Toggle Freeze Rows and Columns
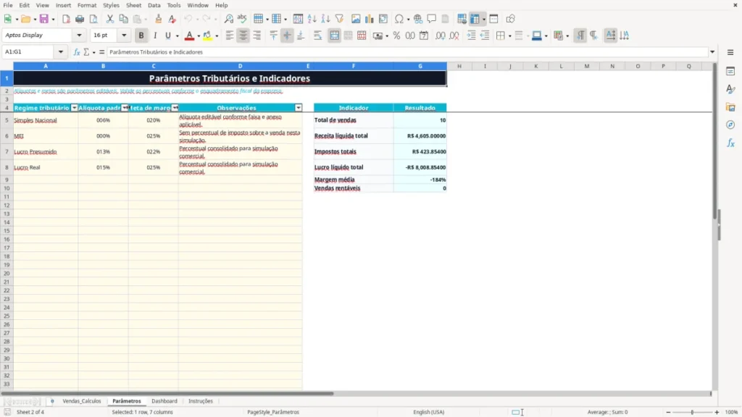 click(475, 19)
